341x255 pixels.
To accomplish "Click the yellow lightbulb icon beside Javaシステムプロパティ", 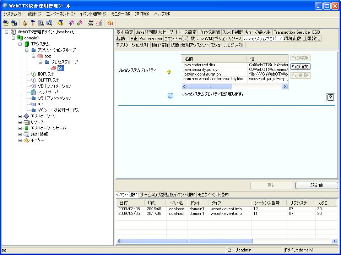I will point(169,72).
